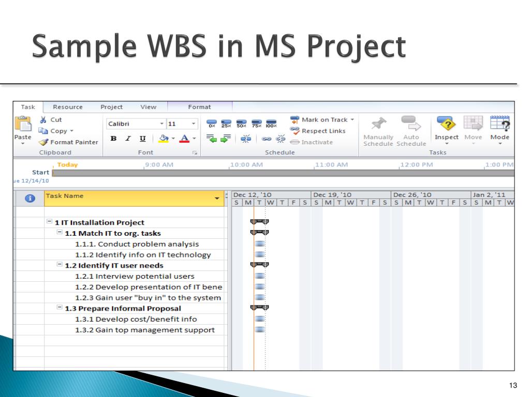Collapse 1.1 Match IT to org. tasks
This screenshot has width=530, height=397.
(x=60, y=232)
